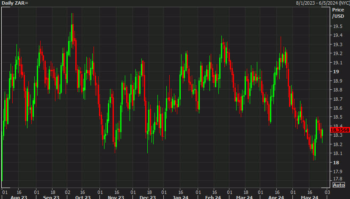Click the 18.9 price axis value

coord(338,81)
